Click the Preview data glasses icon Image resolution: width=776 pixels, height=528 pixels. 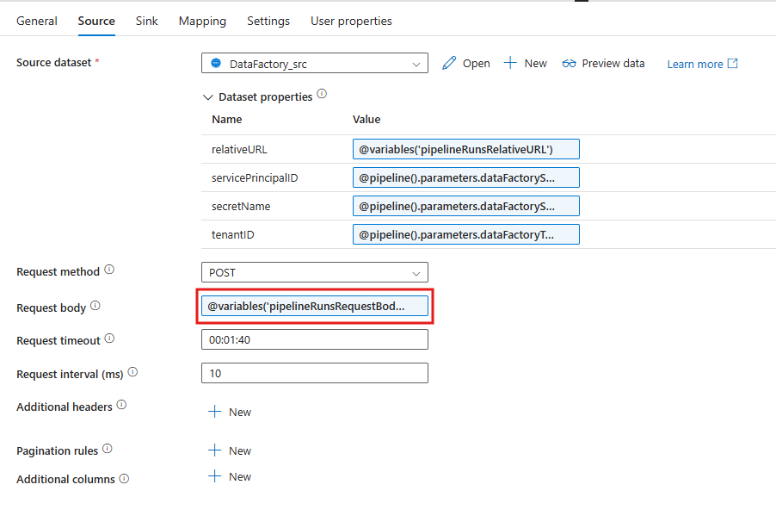[x=570, y=63]
